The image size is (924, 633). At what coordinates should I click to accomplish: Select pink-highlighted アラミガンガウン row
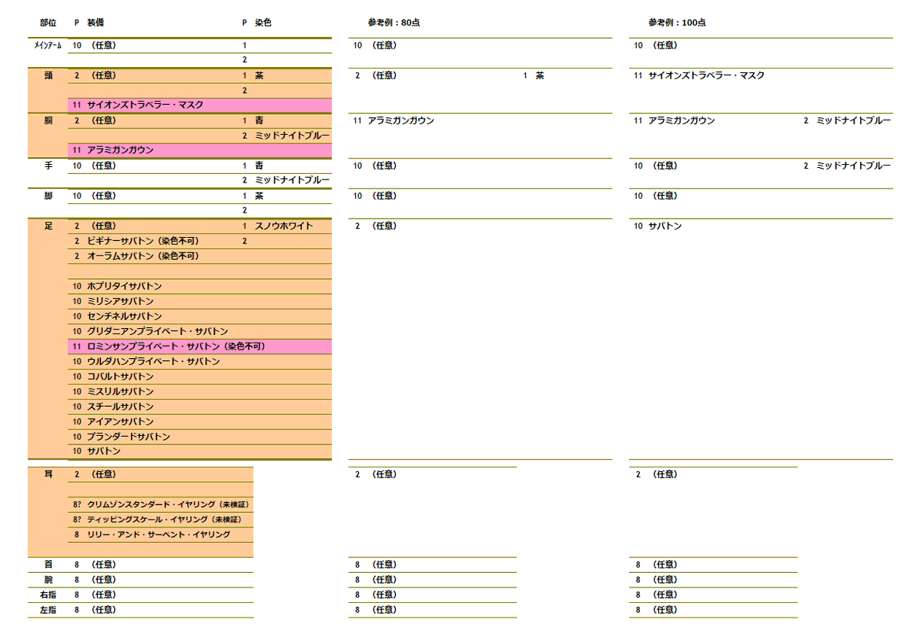199,151
